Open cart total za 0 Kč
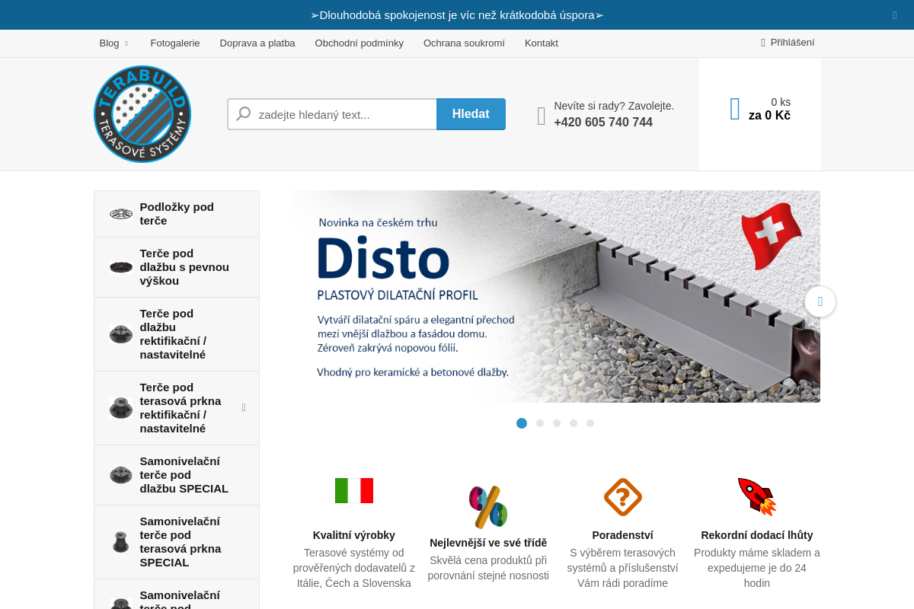 (769, 116)
